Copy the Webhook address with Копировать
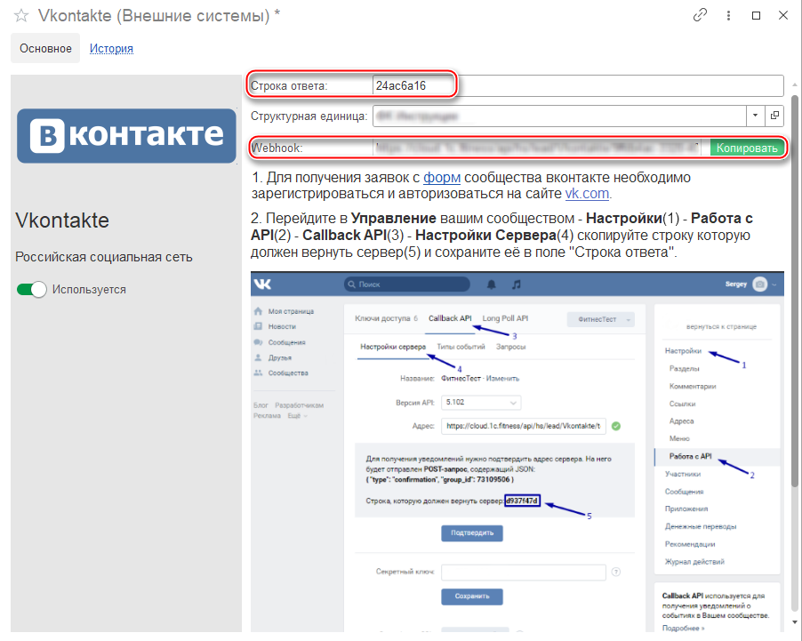 pos(747,148)
